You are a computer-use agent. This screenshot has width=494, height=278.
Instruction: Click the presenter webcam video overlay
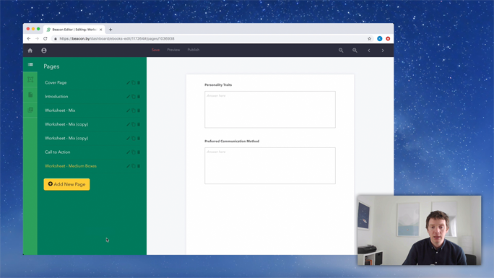tap(419, 230)
